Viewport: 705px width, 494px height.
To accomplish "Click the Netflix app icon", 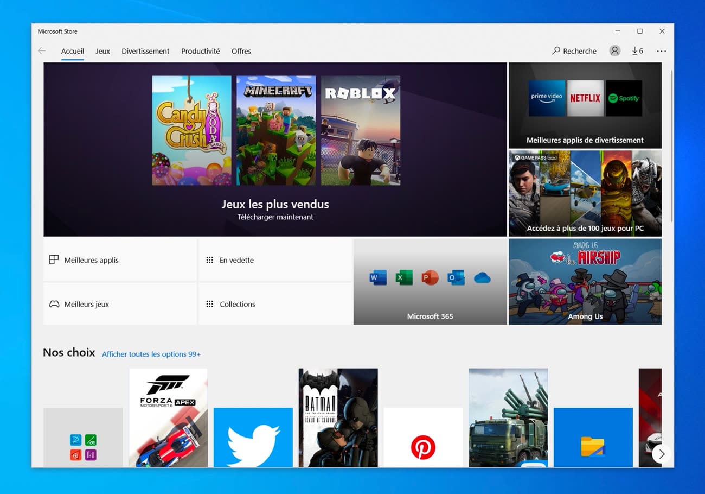I will tap(585, 98).
